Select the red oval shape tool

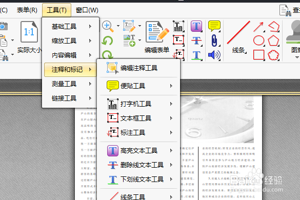258,41
